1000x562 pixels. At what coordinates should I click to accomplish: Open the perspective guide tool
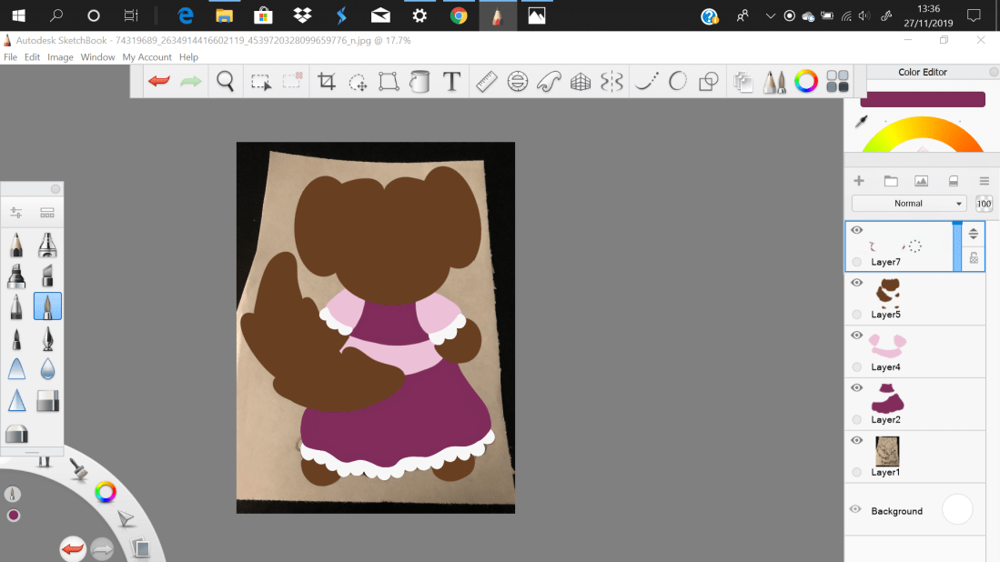[581, 82]
